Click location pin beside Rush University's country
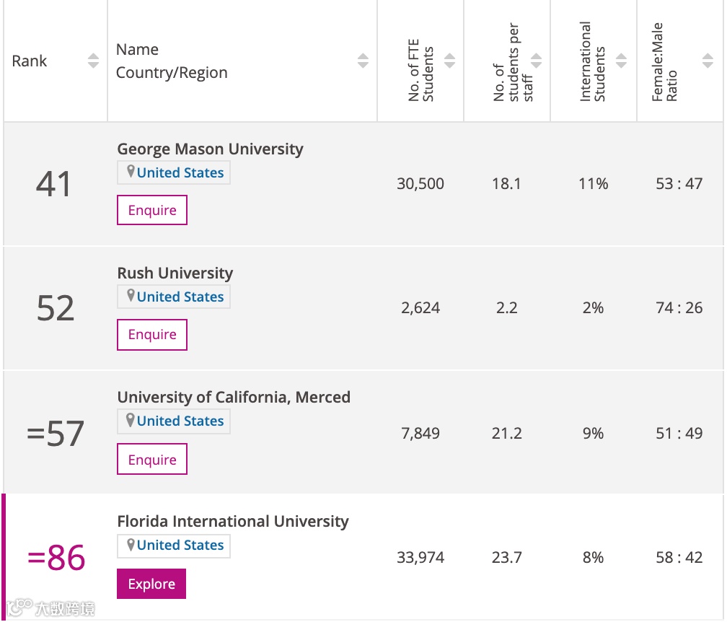Image resolution: width=727 pixels, height=622 pixels. pos(131,296)
